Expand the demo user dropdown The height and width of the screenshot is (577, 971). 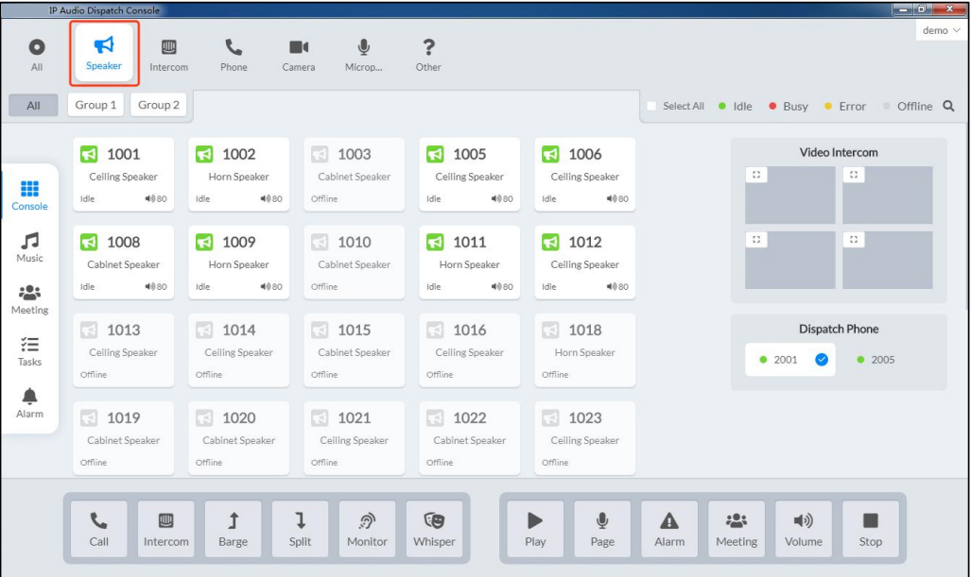point(941,30)
